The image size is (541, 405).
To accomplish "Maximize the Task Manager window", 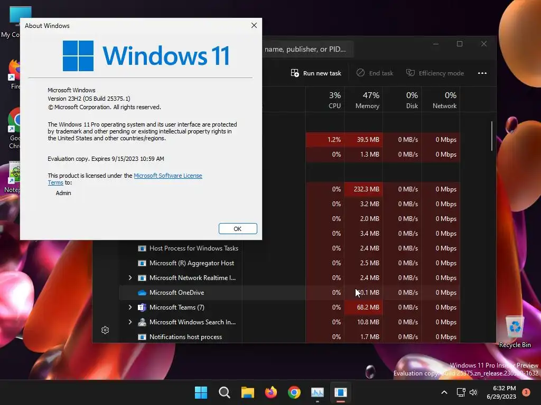I will [x=460, y=44].
